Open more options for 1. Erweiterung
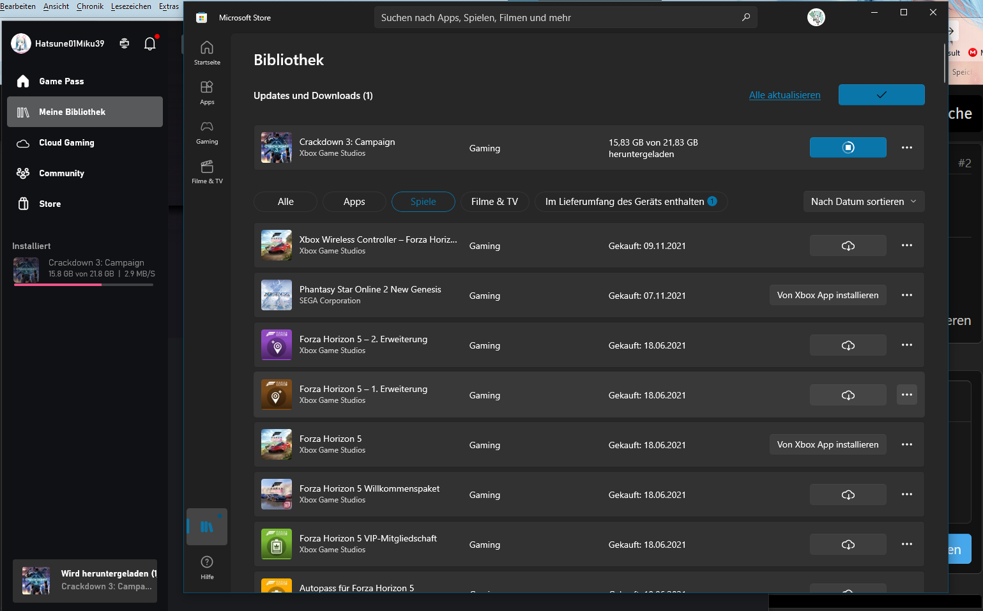Viewport: 983px width, 611px height. [906, 395]
